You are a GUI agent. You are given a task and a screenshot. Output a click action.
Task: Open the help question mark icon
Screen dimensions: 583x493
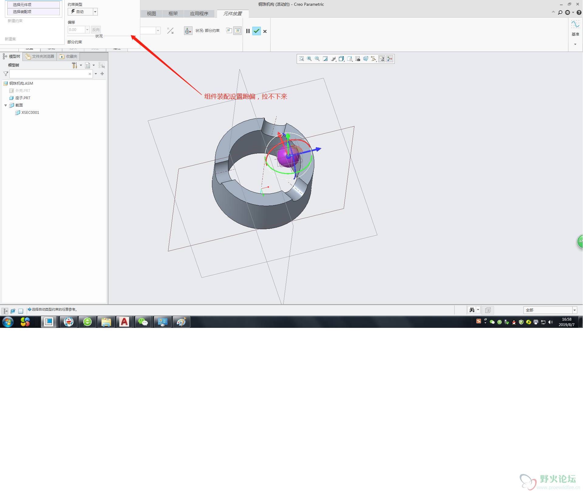pos(579,12)
